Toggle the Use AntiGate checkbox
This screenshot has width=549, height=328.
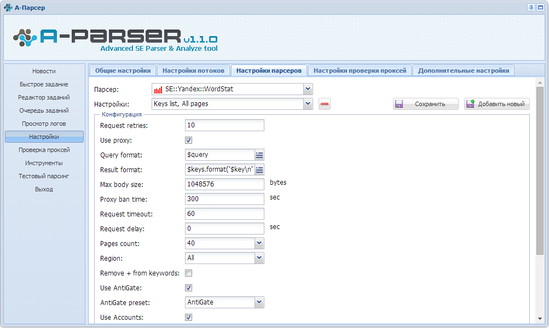pyautogui.click(x=188, y=288)
